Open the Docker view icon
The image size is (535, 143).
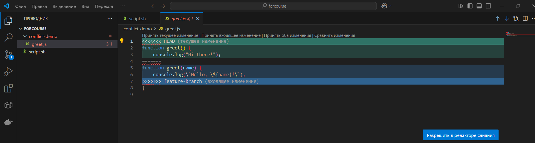(x=8, y=122)
